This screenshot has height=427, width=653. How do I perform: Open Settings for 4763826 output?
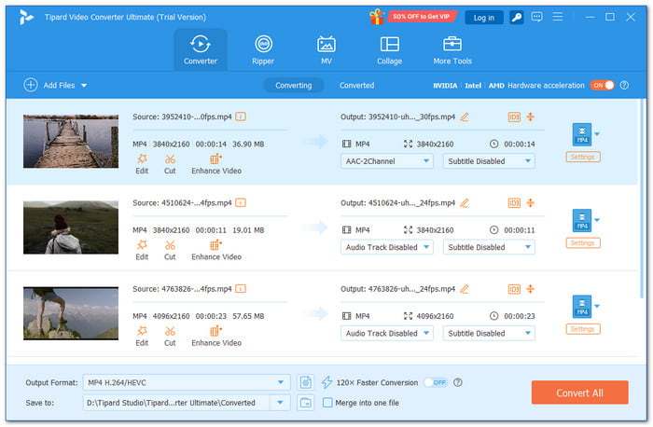pos(583,329)
